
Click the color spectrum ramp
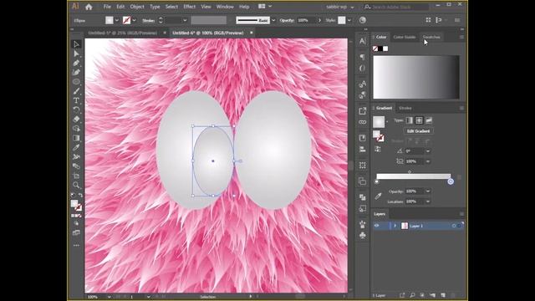tap(416, 77)
